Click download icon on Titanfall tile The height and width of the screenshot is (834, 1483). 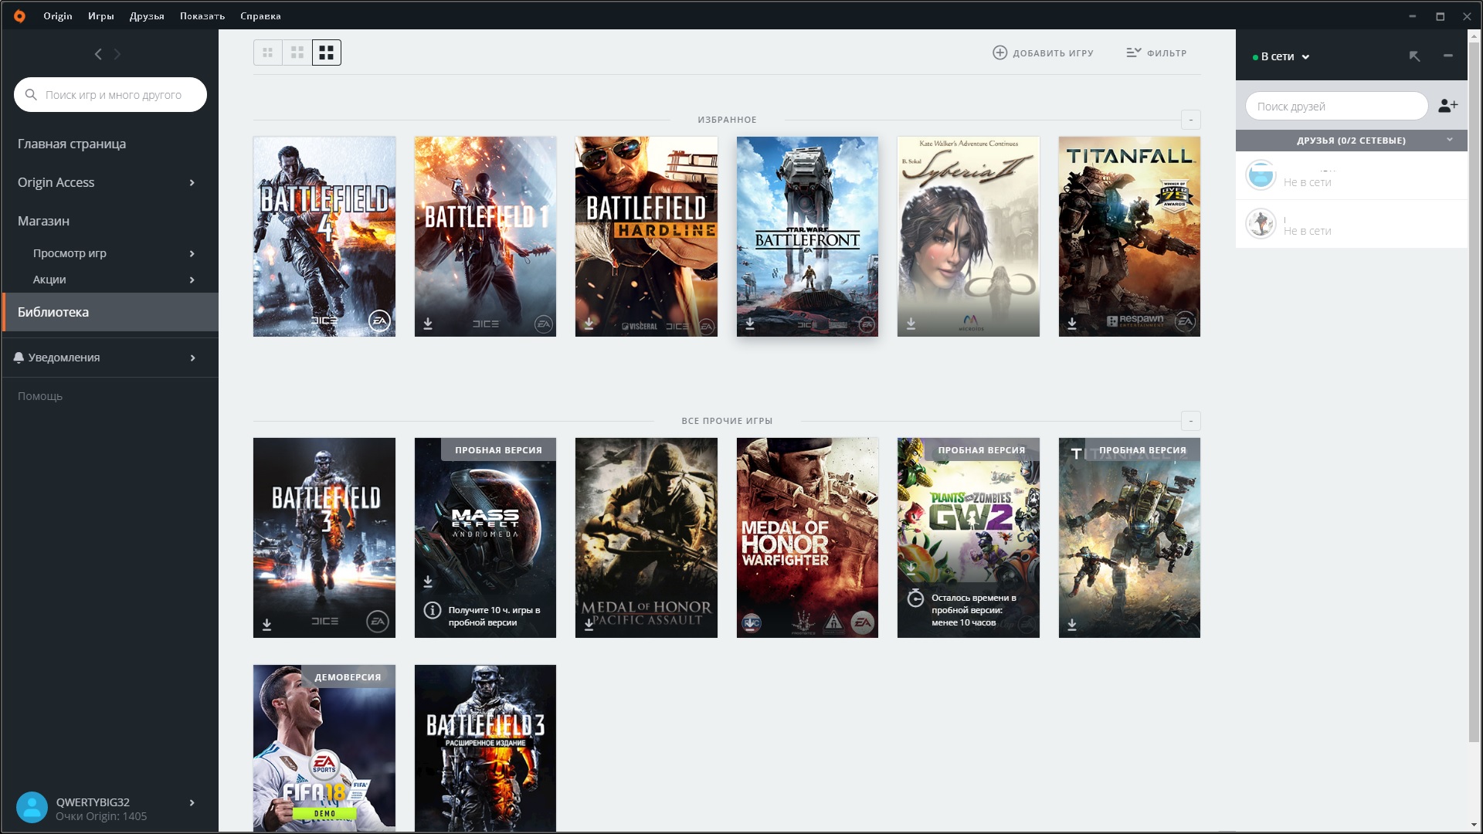coord(1072,324)
